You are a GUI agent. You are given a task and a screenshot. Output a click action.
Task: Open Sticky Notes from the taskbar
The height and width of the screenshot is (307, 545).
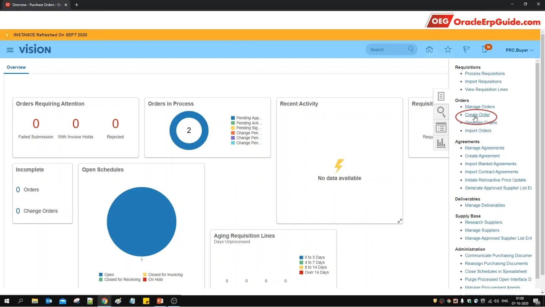click(146, 301)
